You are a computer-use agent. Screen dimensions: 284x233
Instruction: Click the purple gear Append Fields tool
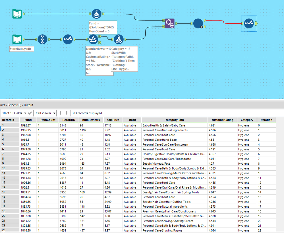[169, 23]
